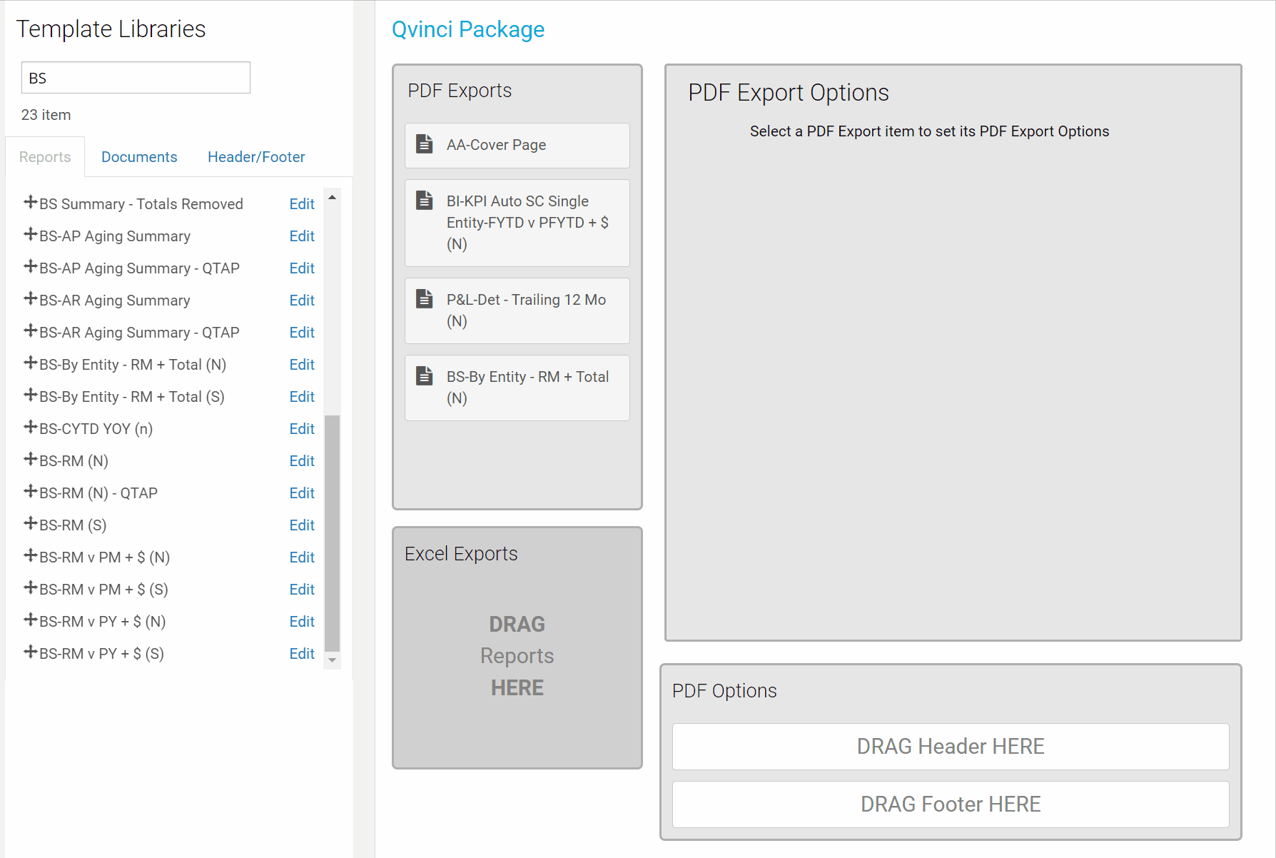Edit BS-RM (N) - QTAP report

click(x=302, y=493)
